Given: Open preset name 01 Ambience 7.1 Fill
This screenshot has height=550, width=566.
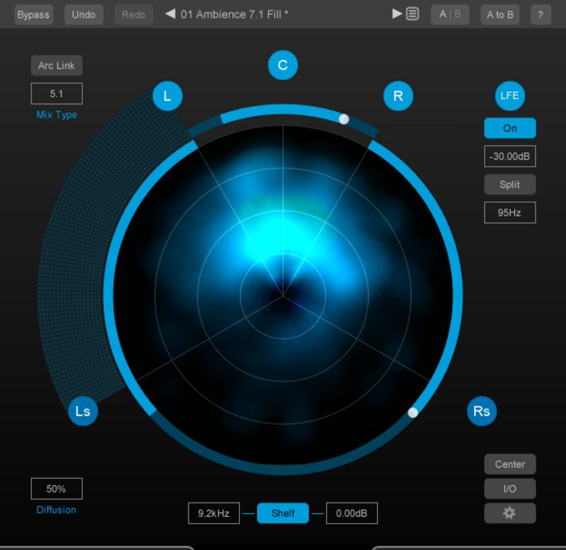Looking at the screenshot, I should click(x=235, y=14).
